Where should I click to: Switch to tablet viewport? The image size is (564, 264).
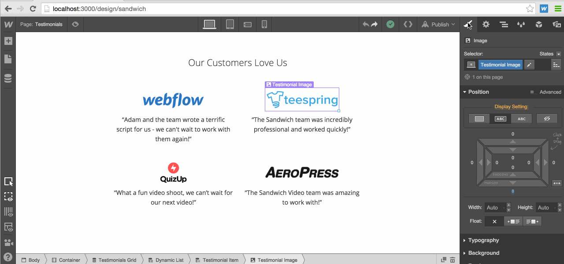230,25
